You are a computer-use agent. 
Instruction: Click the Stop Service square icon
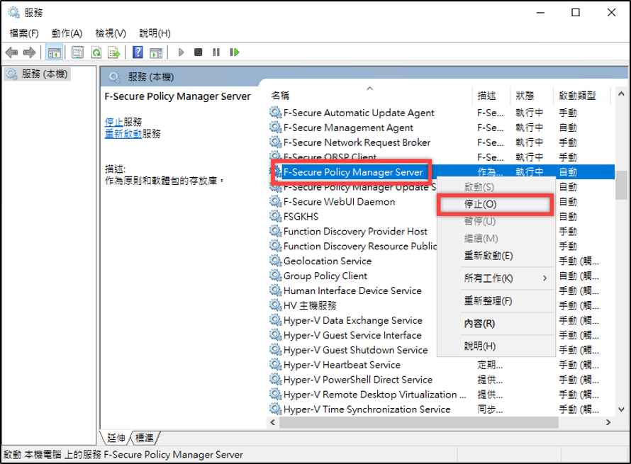pos(198,52)
